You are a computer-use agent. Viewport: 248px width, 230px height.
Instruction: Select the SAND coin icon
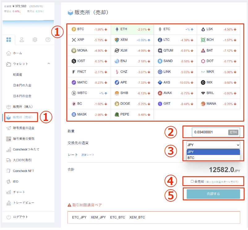(160, 61)
